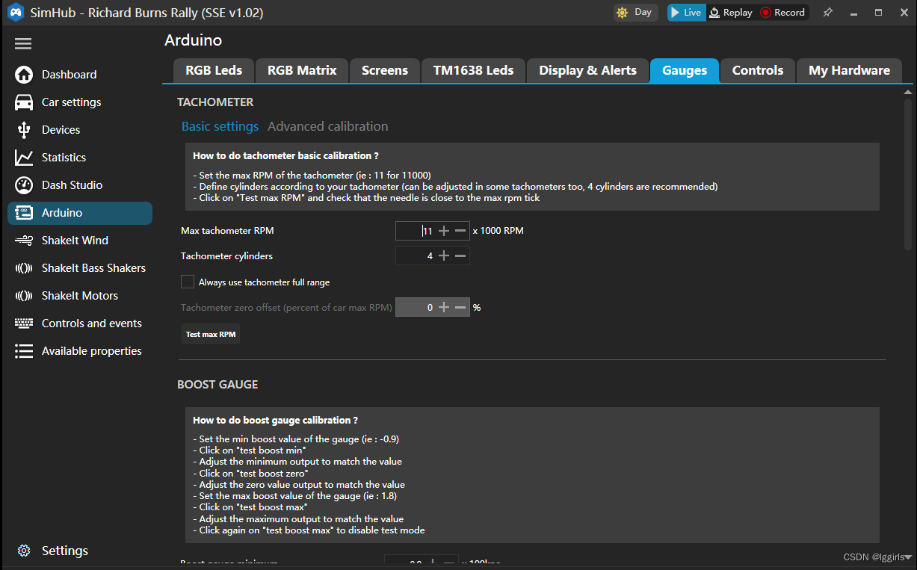This screenshot has height=570, width=917.
Task: Open ShakeIt Bass Shakers page
Action: pos(80,268)
